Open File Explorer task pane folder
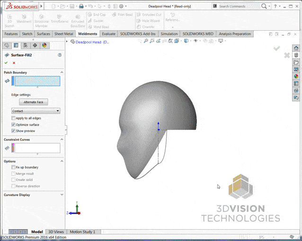Screen dimensions: 302x241 point(296,62)
